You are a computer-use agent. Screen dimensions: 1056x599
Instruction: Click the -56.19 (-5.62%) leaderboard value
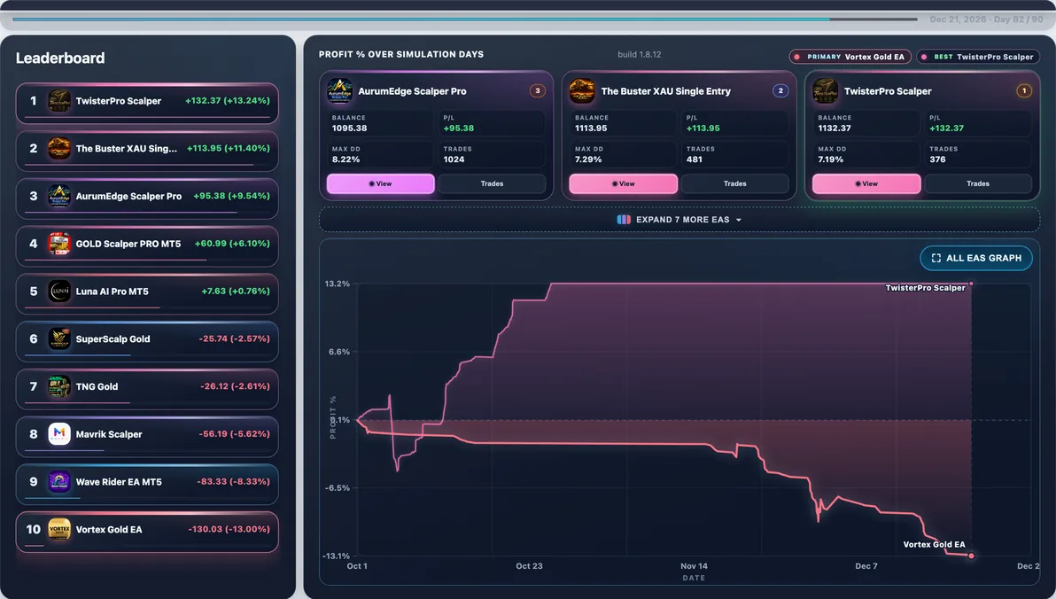coord(235,434)
